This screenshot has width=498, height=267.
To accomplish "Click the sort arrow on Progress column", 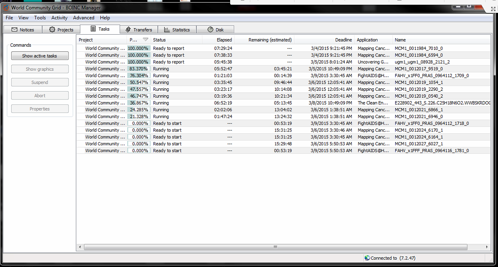I will 145,40.
